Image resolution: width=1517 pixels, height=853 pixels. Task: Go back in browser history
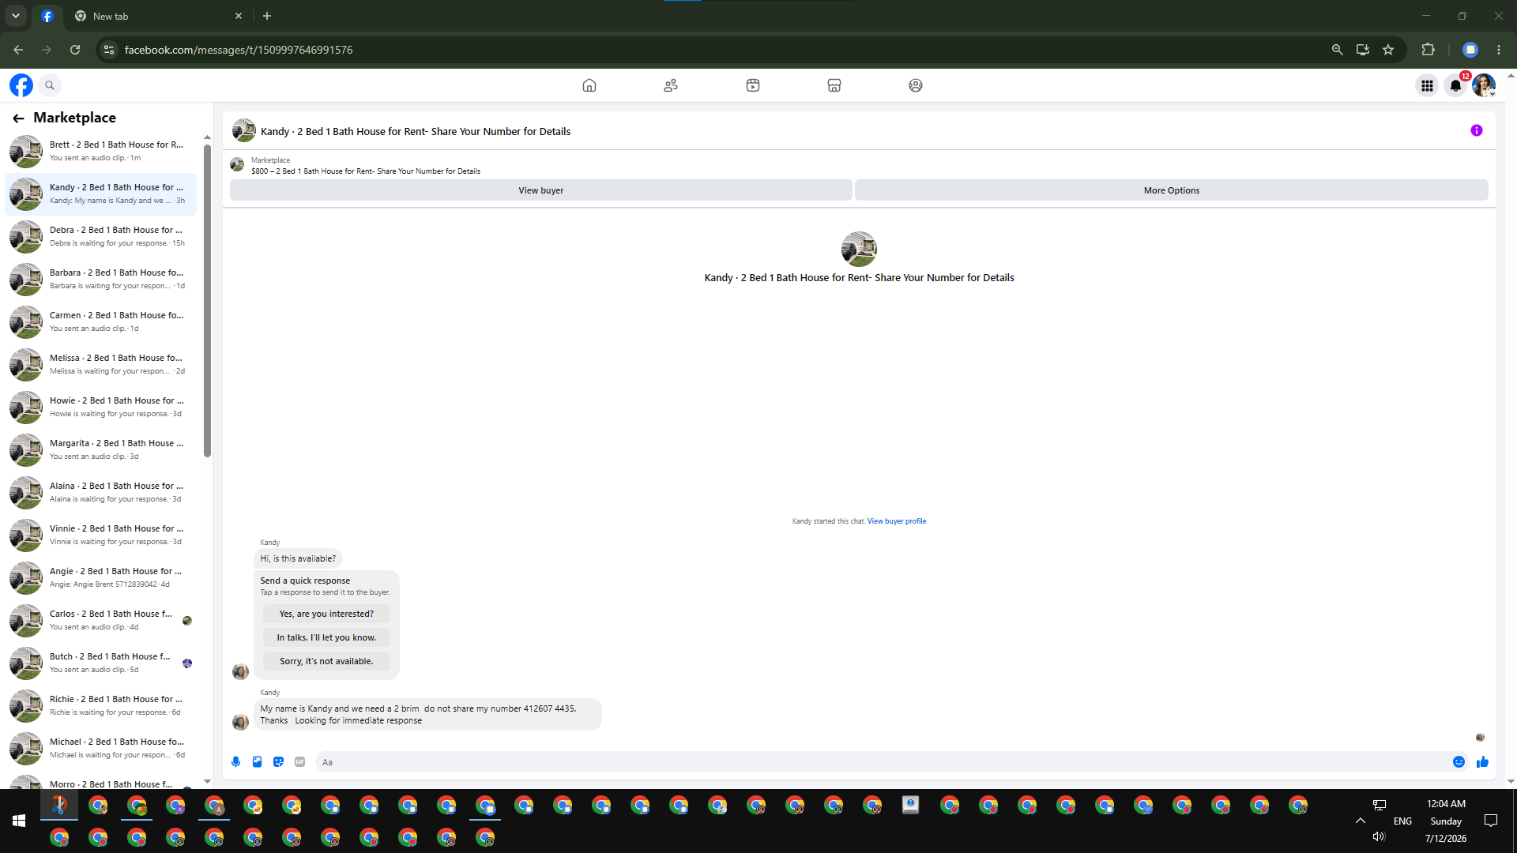click(18, 50)
